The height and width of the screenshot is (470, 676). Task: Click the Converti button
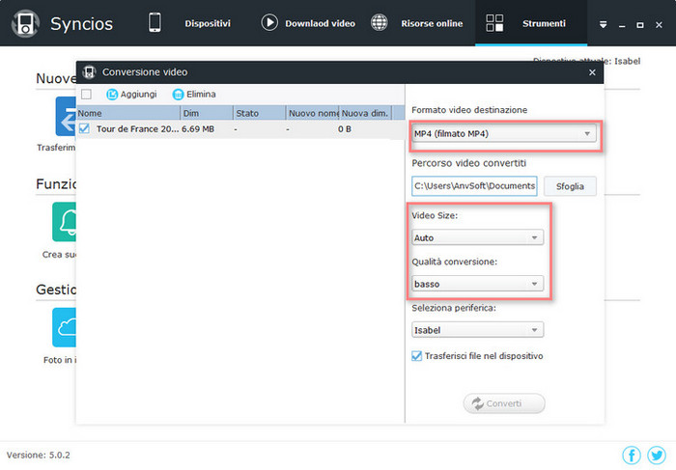coord(504,403)
